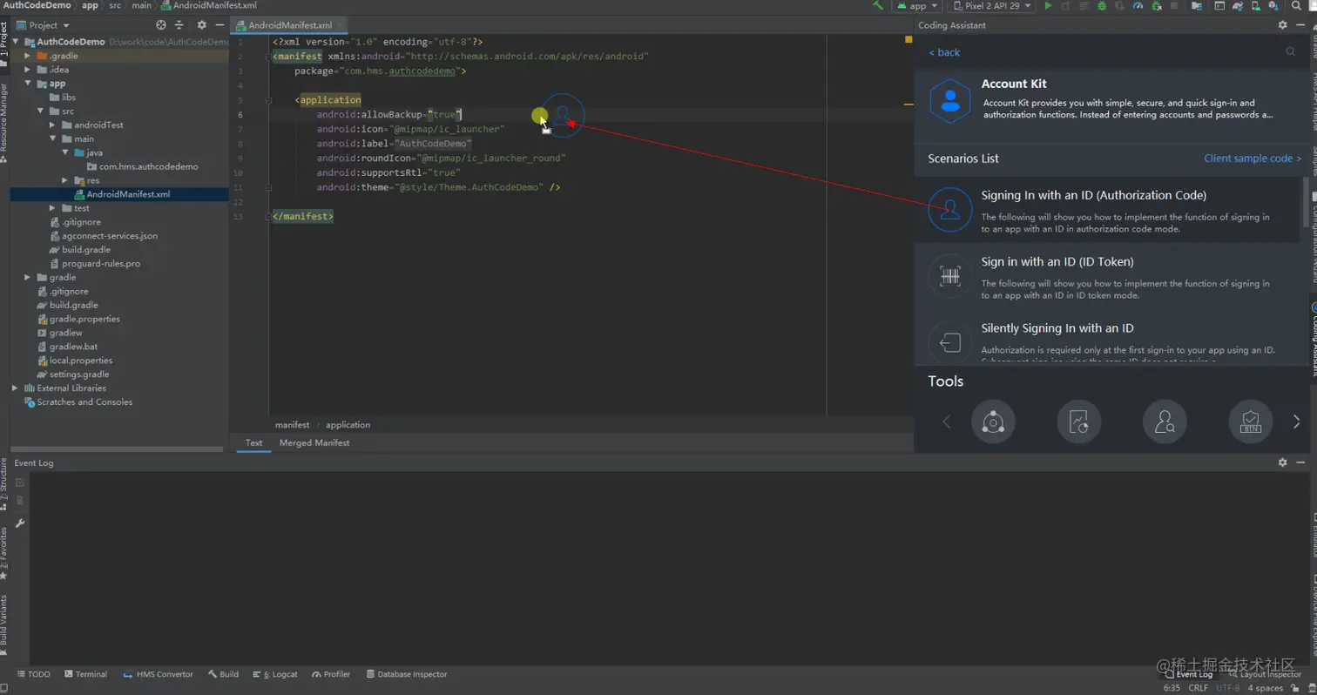The height and width of the screenshot is (695, 1317).
Task: Select the Text tab below the editor
Action: point(253,443)
